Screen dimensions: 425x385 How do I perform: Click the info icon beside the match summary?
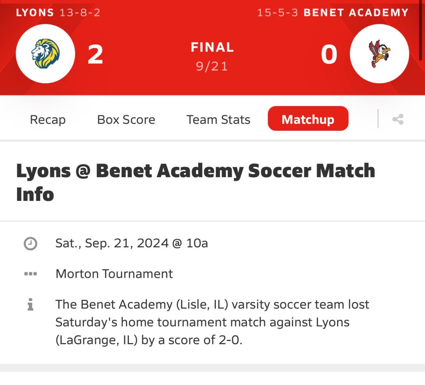coord(31,304)
